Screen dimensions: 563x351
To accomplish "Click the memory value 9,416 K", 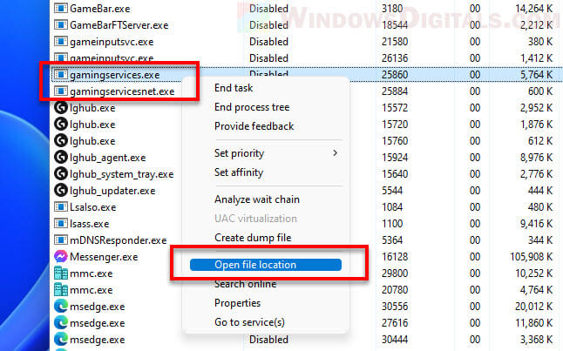I will pyautogui.click(x=537, y=224).
